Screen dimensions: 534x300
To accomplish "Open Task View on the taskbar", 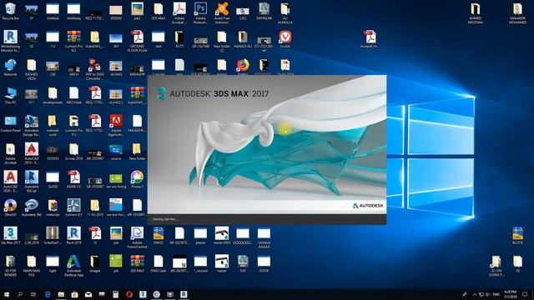I will click(x=33, y=294).
